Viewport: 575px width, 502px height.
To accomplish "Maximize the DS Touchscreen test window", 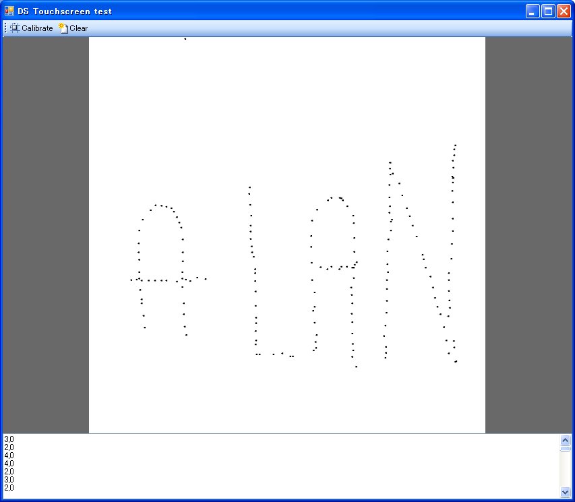I will [x=548, y=11].
